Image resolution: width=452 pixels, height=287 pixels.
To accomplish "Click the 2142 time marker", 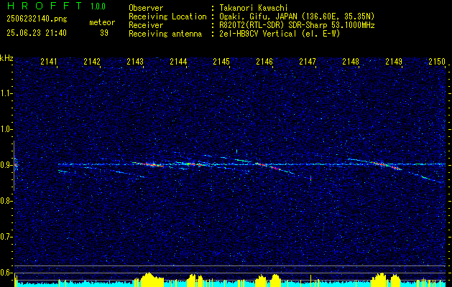I will point(92,61).
